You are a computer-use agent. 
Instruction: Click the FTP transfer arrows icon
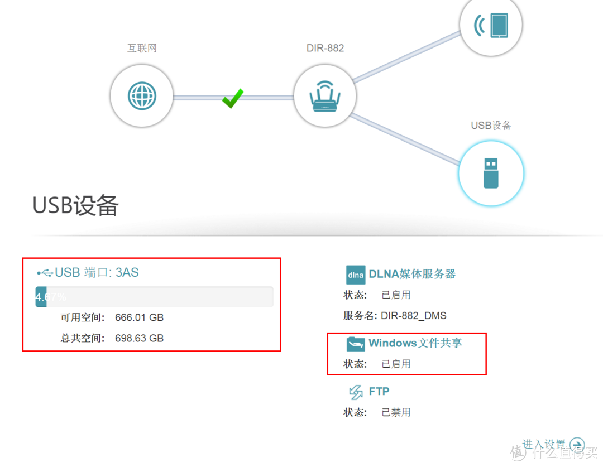pos(356,392)
